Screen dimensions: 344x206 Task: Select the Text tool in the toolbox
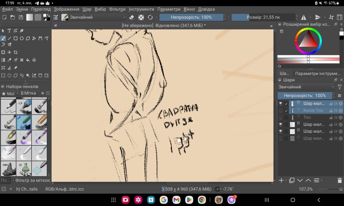9,31
